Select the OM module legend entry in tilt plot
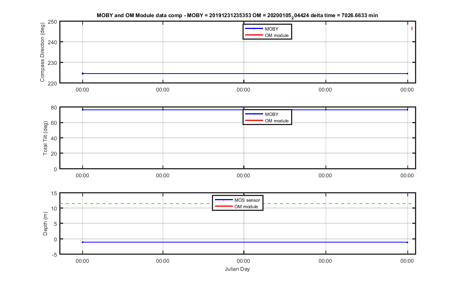This screenshot has width=459, height=286. point(267,121)
